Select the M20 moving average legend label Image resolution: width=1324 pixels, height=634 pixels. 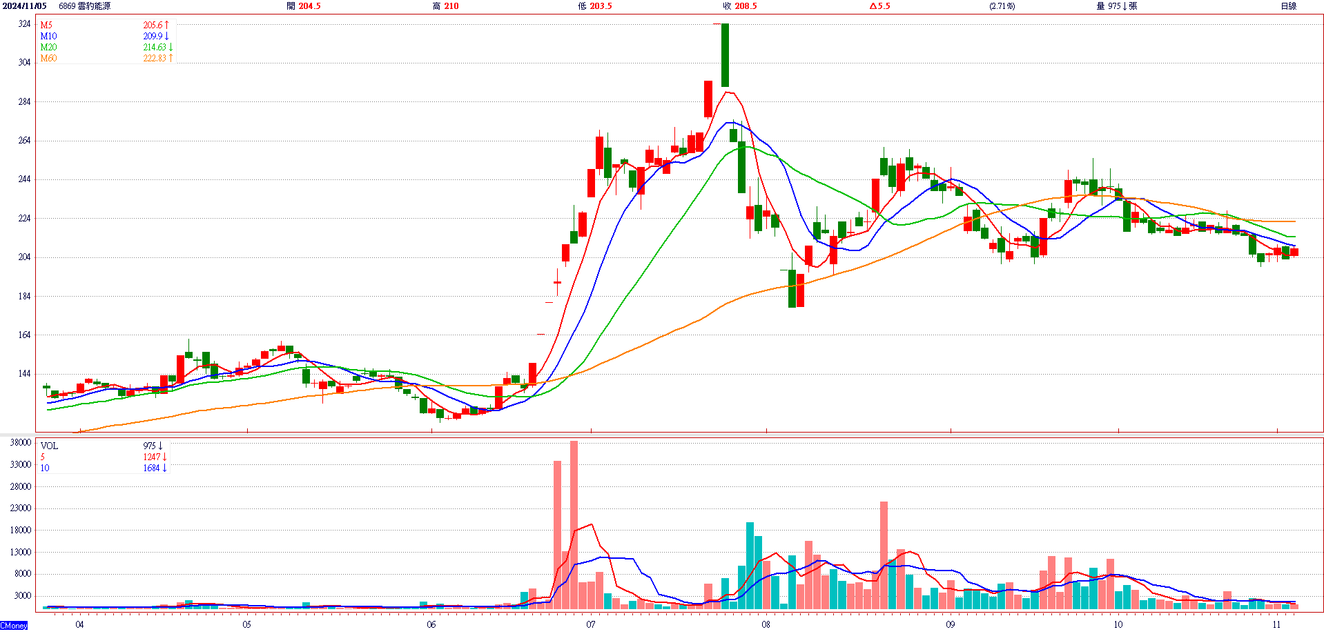tap(48, 47)
